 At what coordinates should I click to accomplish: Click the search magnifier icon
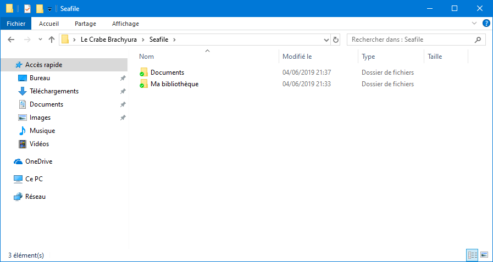478,40
